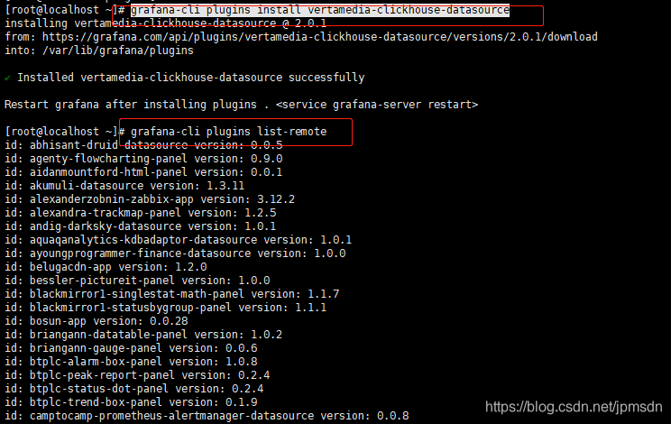Click the andig-darksky-datasource version 1.0.1 line
The height and width of the screenshot is (424, 671).
[141, 226]
